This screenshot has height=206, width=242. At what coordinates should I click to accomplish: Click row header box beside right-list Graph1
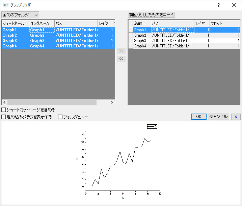[131, 30]
